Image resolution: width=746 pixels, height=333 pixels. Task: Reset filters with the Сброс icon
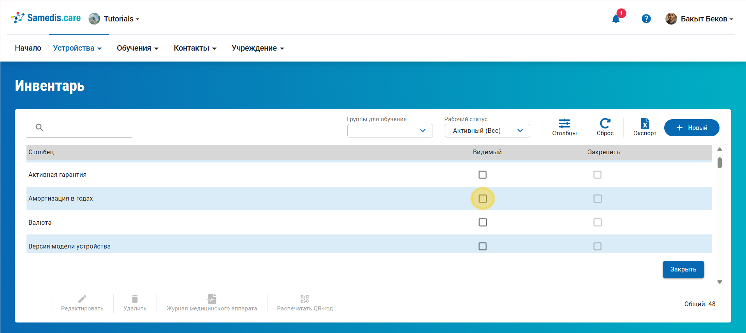605,127
